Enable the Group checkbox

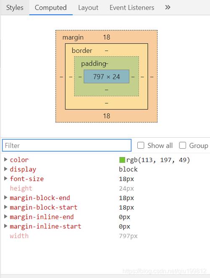pos(183,145)
